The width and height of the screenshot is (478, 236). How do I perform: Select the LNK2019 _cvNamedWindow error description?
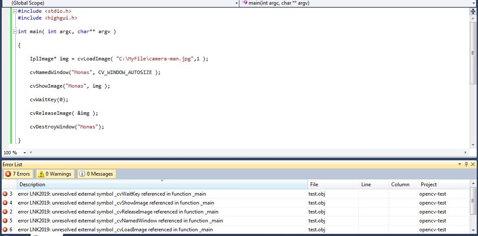point(121,221)
